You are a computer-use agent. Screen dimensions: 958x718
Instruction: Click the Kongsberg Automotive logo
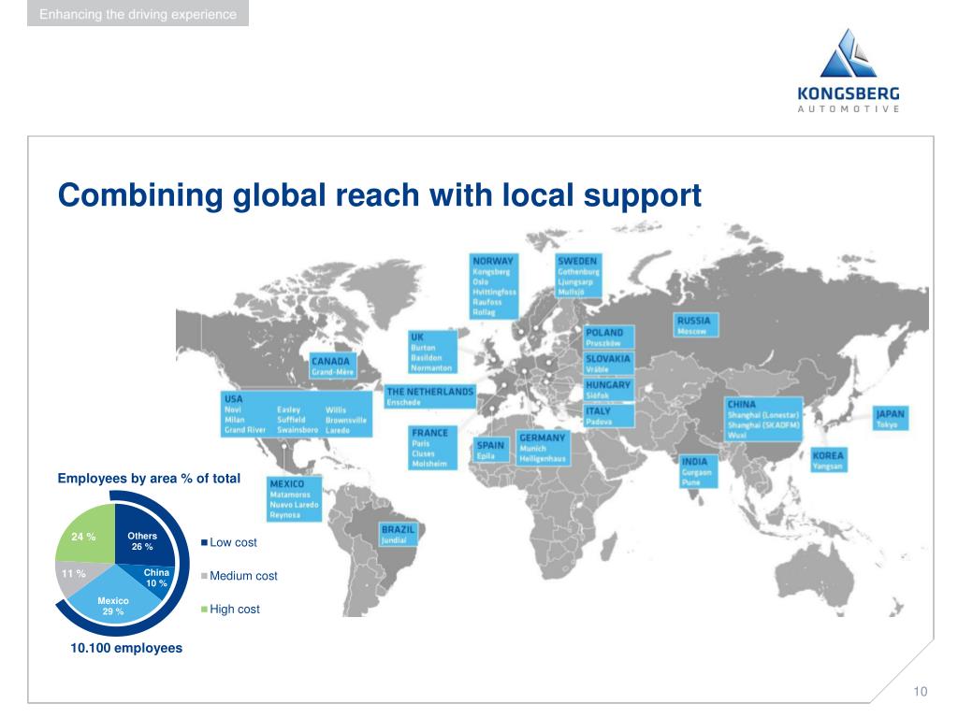point(848,70)
